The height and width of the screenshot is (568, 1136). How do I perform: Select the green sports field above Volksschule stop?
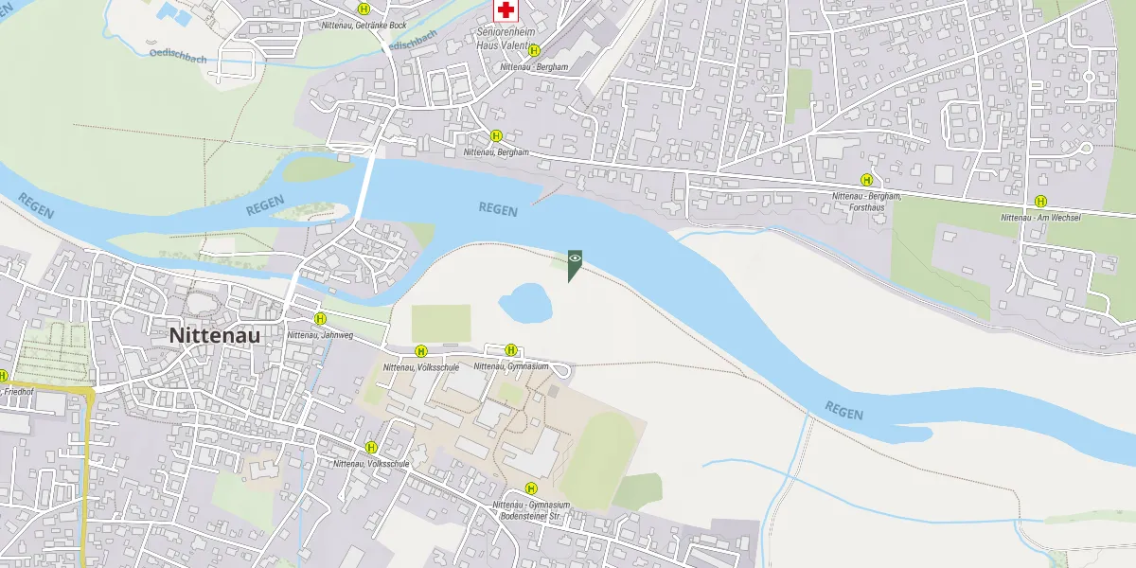440,323
